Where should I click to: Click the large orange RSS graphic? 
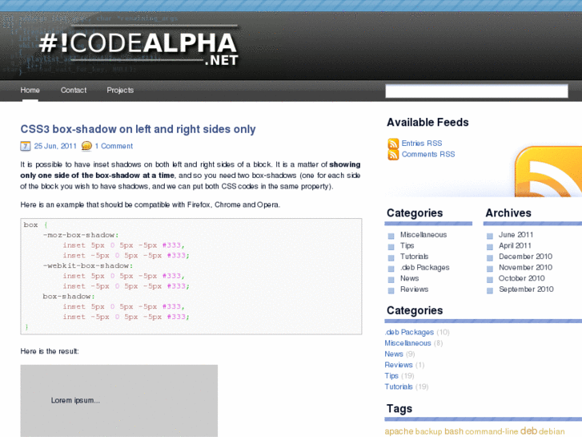[x=548, y=172]
